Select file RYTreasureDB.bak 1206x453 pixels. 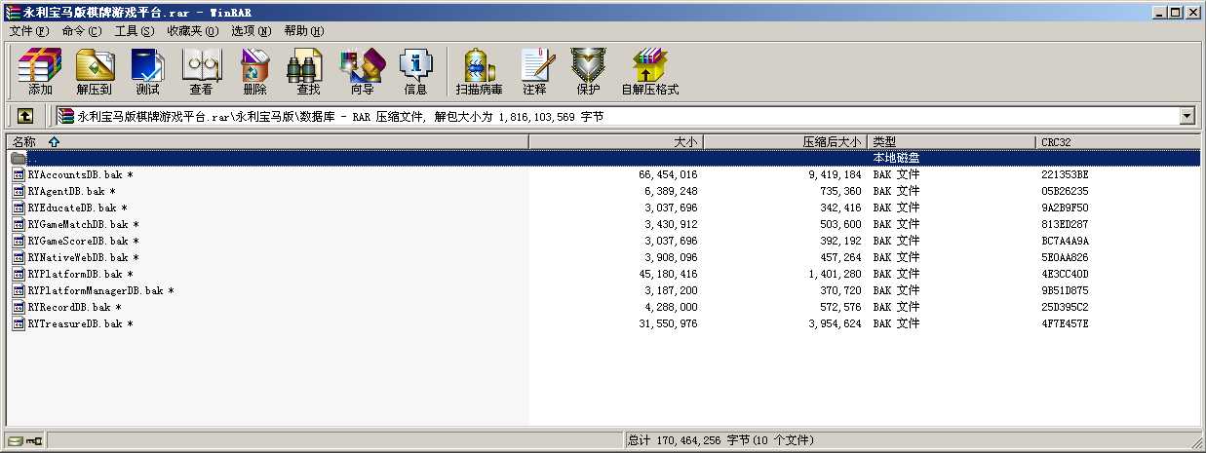80,323
